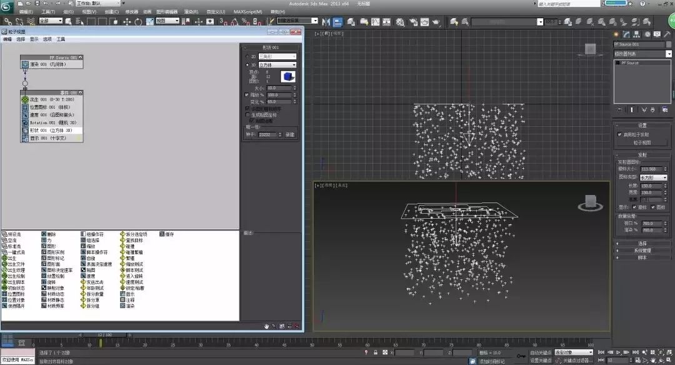Viewport: 675px width, 365px height.
Task: Click the Undo arrow in title bar
Action: [x=45, y=4]
